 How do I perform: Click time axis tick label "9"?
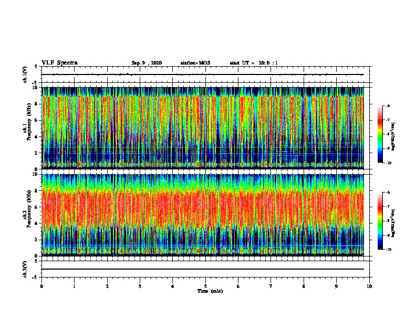[x=336, y=286]
